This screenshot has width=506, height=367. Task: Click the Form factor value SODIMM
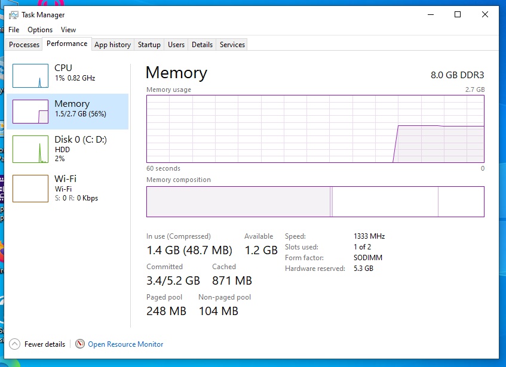pyautogui.click(x=368, y=258)
